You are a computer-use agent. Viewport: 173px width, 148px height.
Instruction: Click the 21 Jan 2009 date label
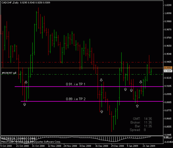click(x=149, y=146)
